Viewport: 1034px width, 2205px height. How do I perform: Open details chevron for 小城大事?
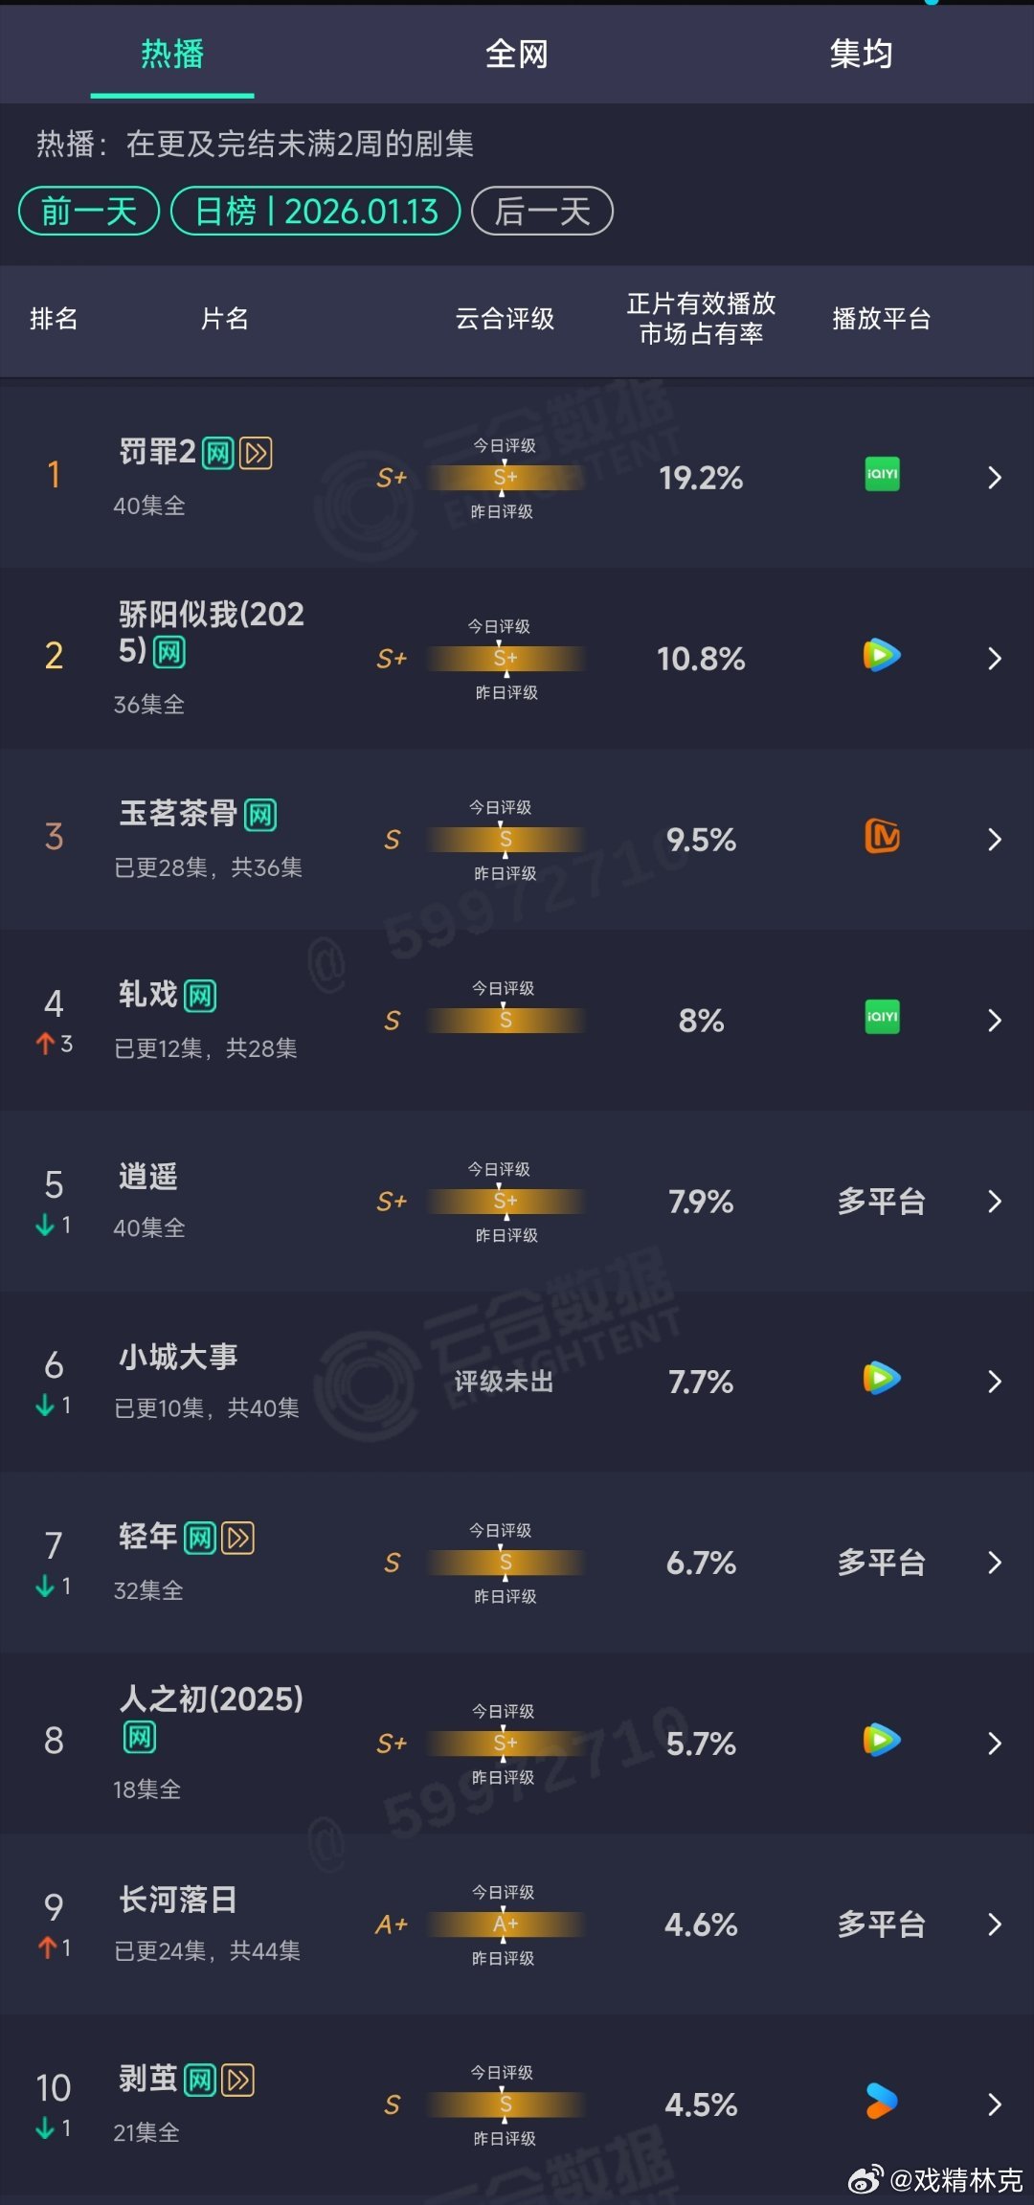[x=996, y=1380]
